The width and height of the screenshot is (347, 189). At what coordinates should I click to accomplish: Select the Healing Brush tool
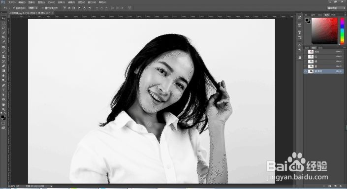[3, 47]
